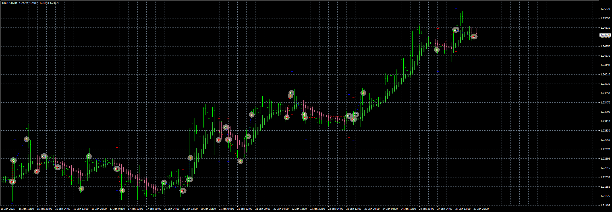This screenshot has height=212, width=612.
Task: Click the price axis label 1.23290
Action: [605, 112]
